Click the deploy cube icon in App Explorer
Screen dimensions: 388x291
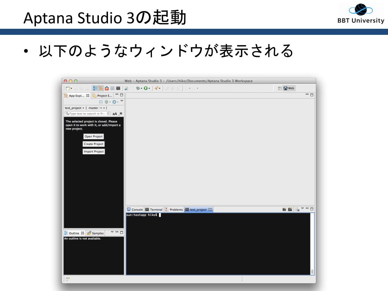106,102
